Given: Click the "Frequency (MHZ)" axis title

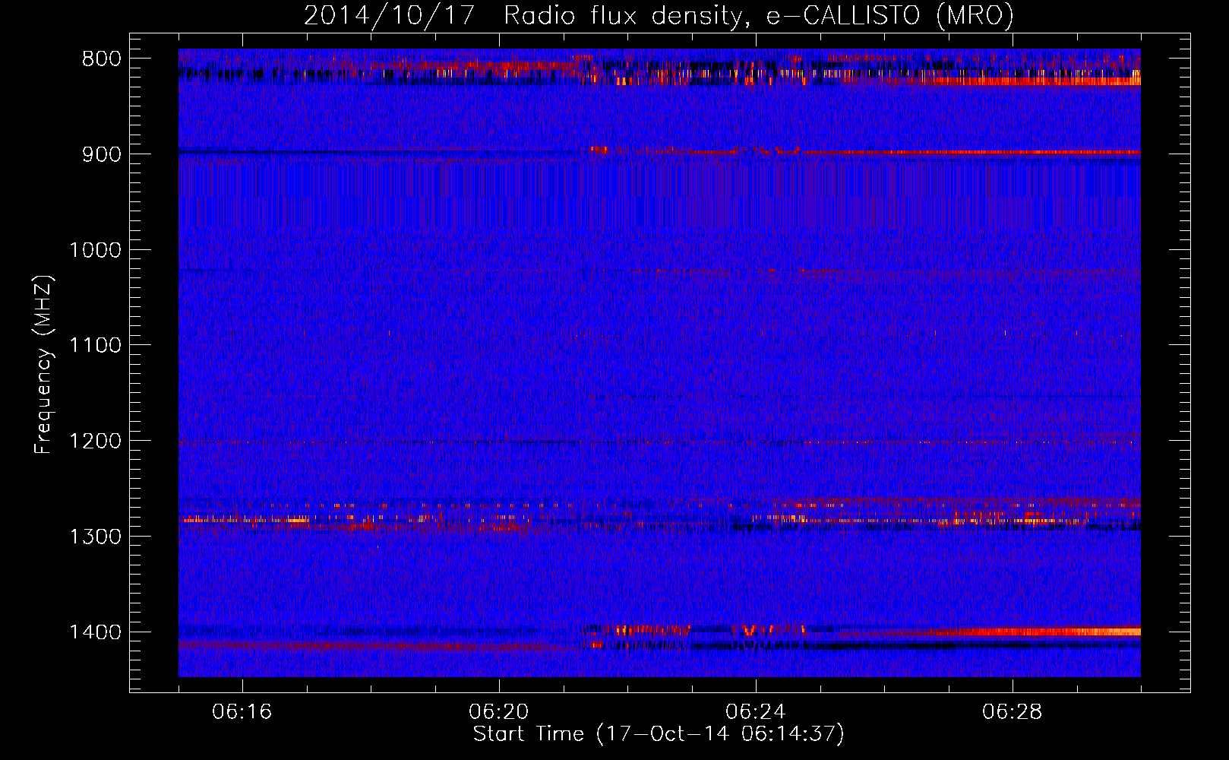Looking at the screenshot, I should tap(43, 365).
